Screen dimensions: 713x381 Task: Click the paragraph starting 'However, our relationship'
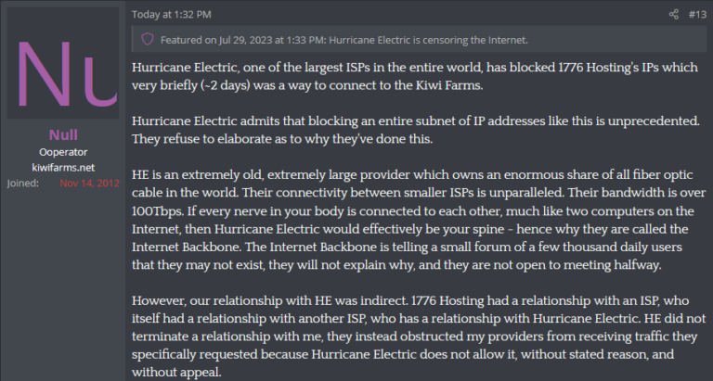pos(419,337)
